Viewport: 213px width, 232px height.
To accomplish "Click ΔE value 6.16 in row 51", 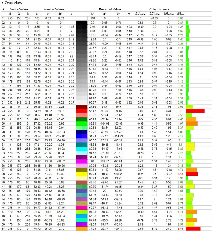I will coord(181,229).
